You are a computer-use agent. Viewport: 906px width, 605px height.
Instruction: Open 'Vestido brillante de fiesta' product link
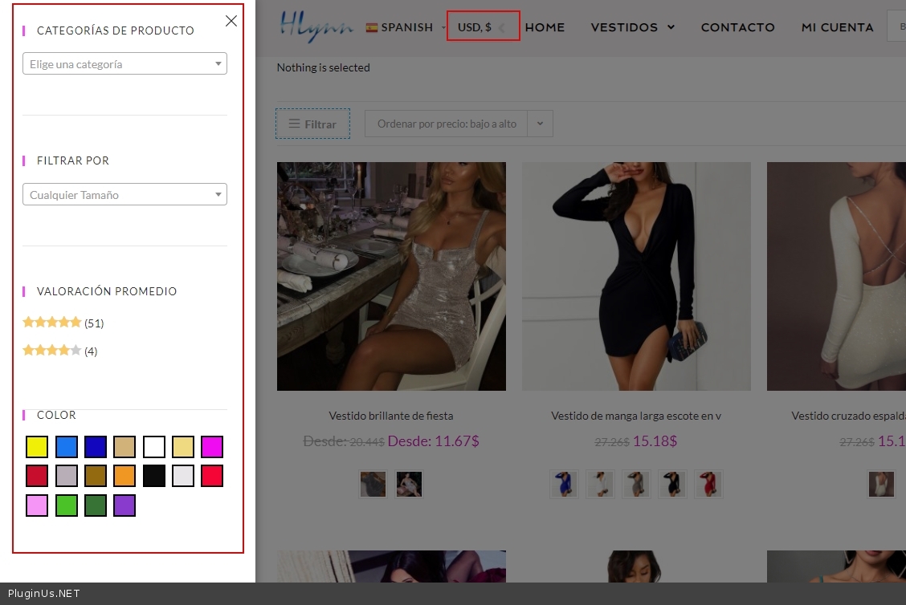[391, 416]
